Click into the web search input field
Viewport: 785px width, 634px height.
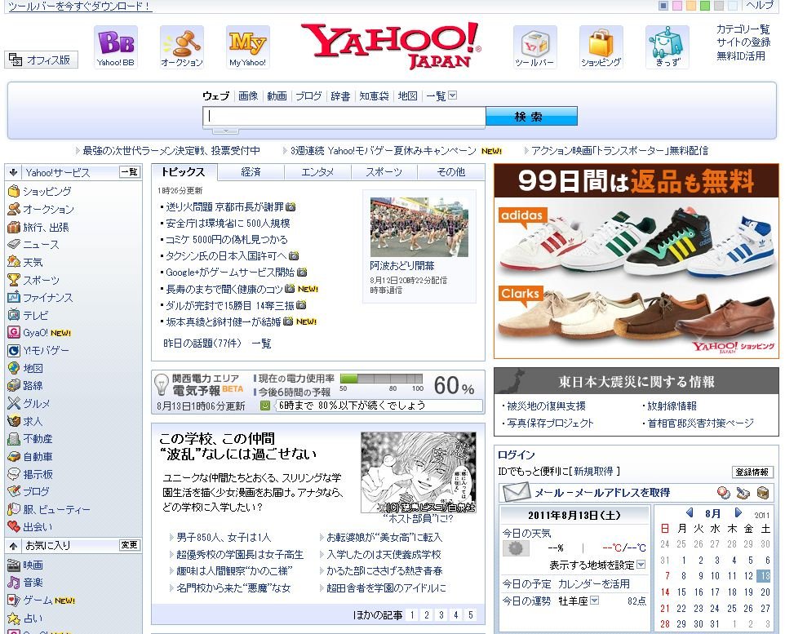click(344, 116)
